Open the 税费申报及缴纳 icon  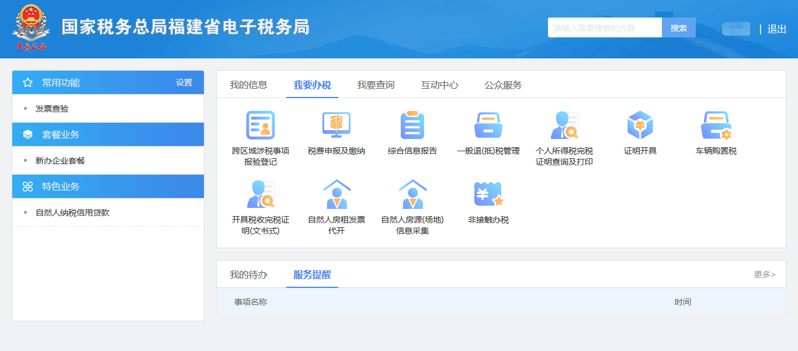[x=336, y=127]
